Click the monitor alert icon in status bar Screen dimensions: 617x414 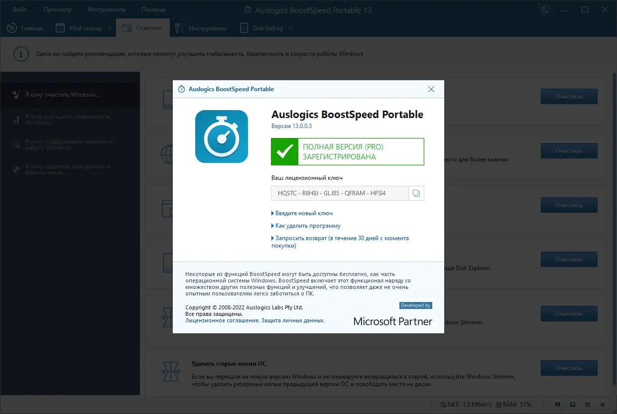(558, 404)
